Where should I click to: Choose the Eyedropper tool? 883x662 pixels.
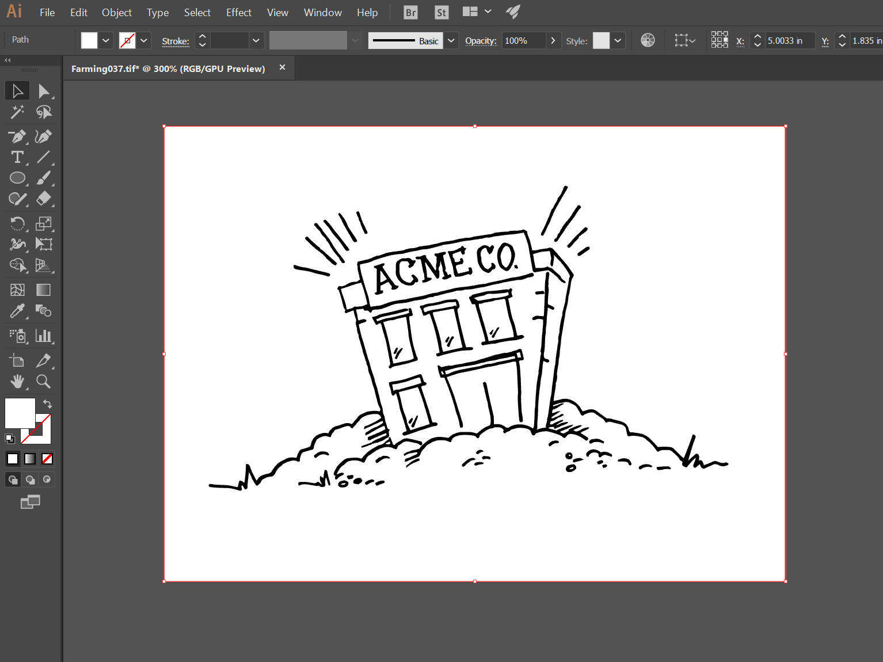click(x=17, y=311)
